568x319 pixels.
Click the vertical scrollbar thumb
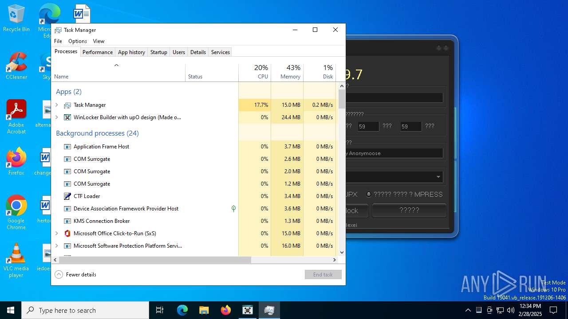[x=342, y=99]
